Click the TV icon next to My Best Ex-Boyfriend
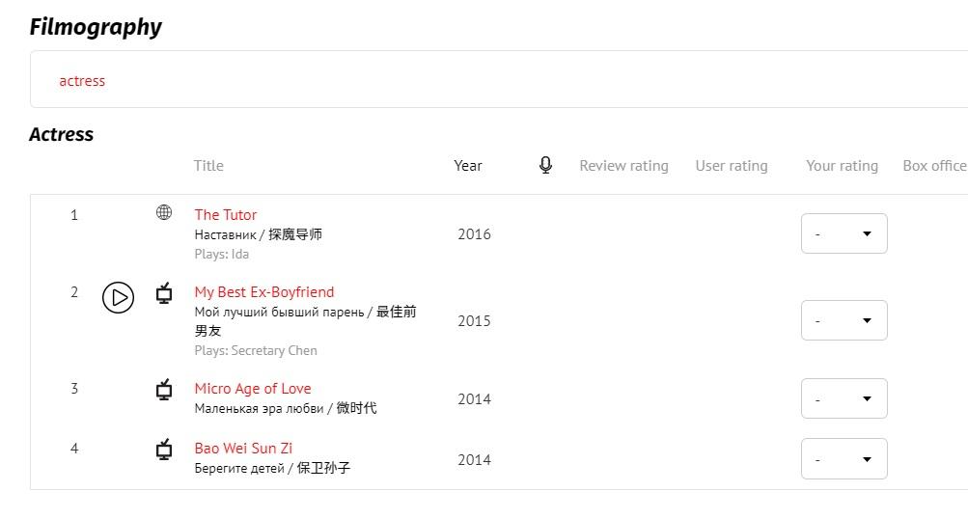This screenshot has height=519, width=968. 164,293
